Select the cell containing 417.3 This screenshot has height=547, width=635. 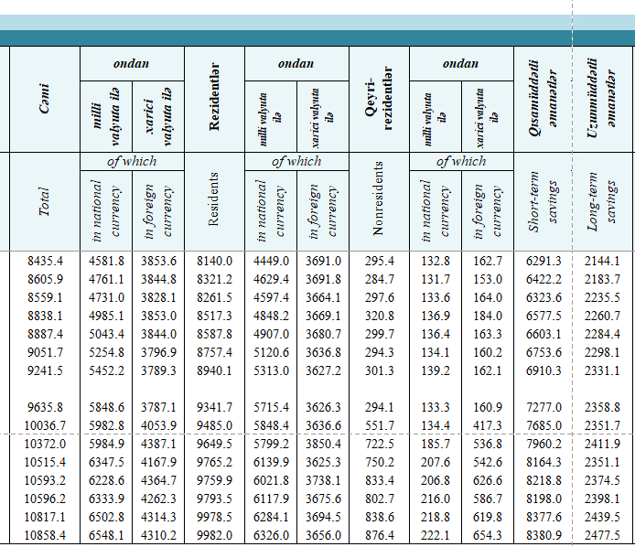[487, 425]
